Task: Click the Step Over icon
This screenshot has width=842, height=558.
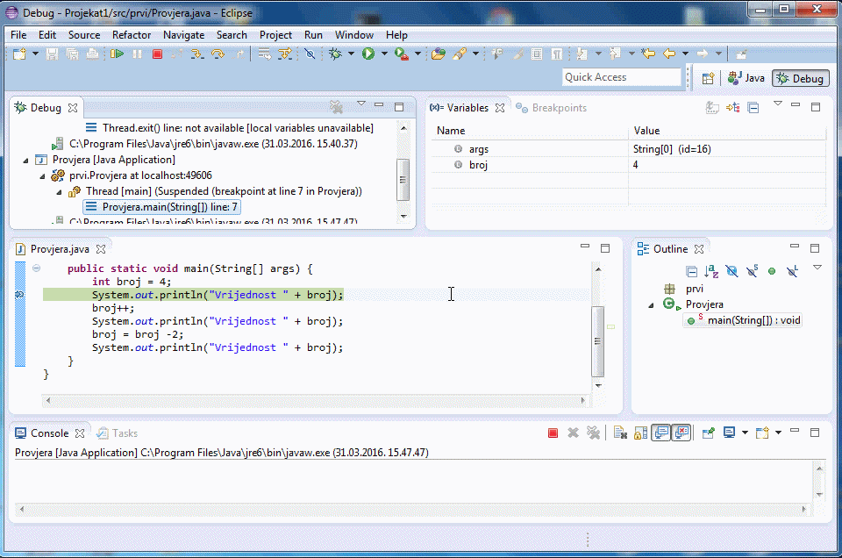Action: coord(217,54)
